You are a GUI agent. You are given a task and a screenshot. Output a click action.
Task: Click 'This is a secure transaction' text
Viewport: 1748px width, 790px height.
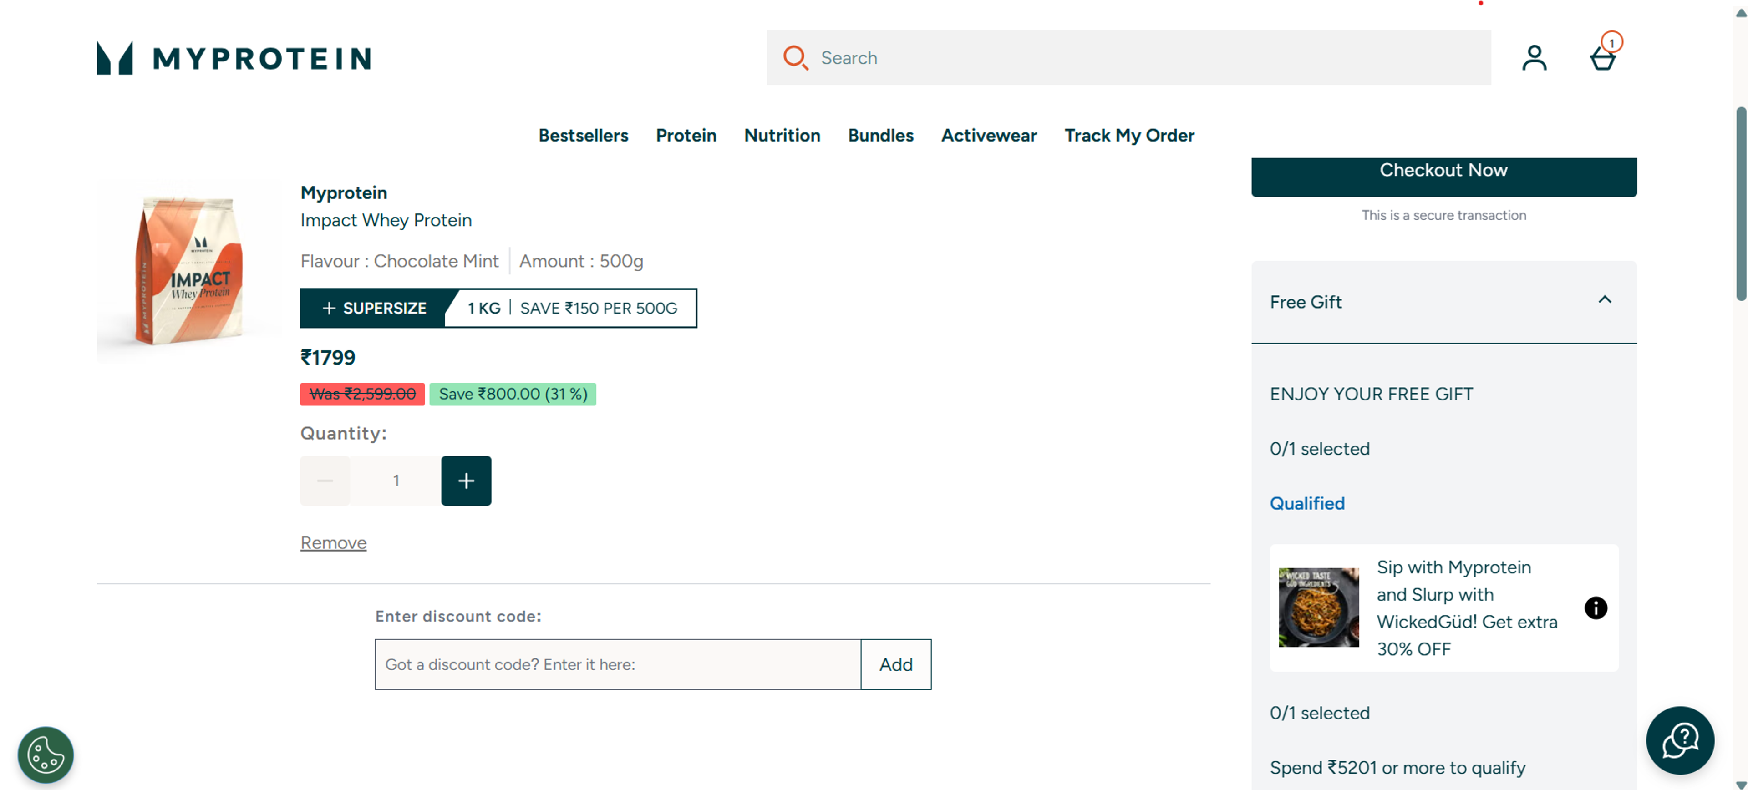(1443, 215)
